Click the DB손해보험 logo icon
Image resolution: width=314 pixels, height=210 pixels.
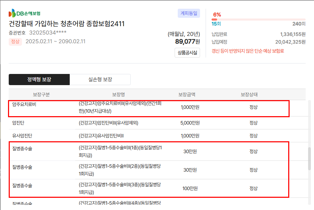coord(12,13)
